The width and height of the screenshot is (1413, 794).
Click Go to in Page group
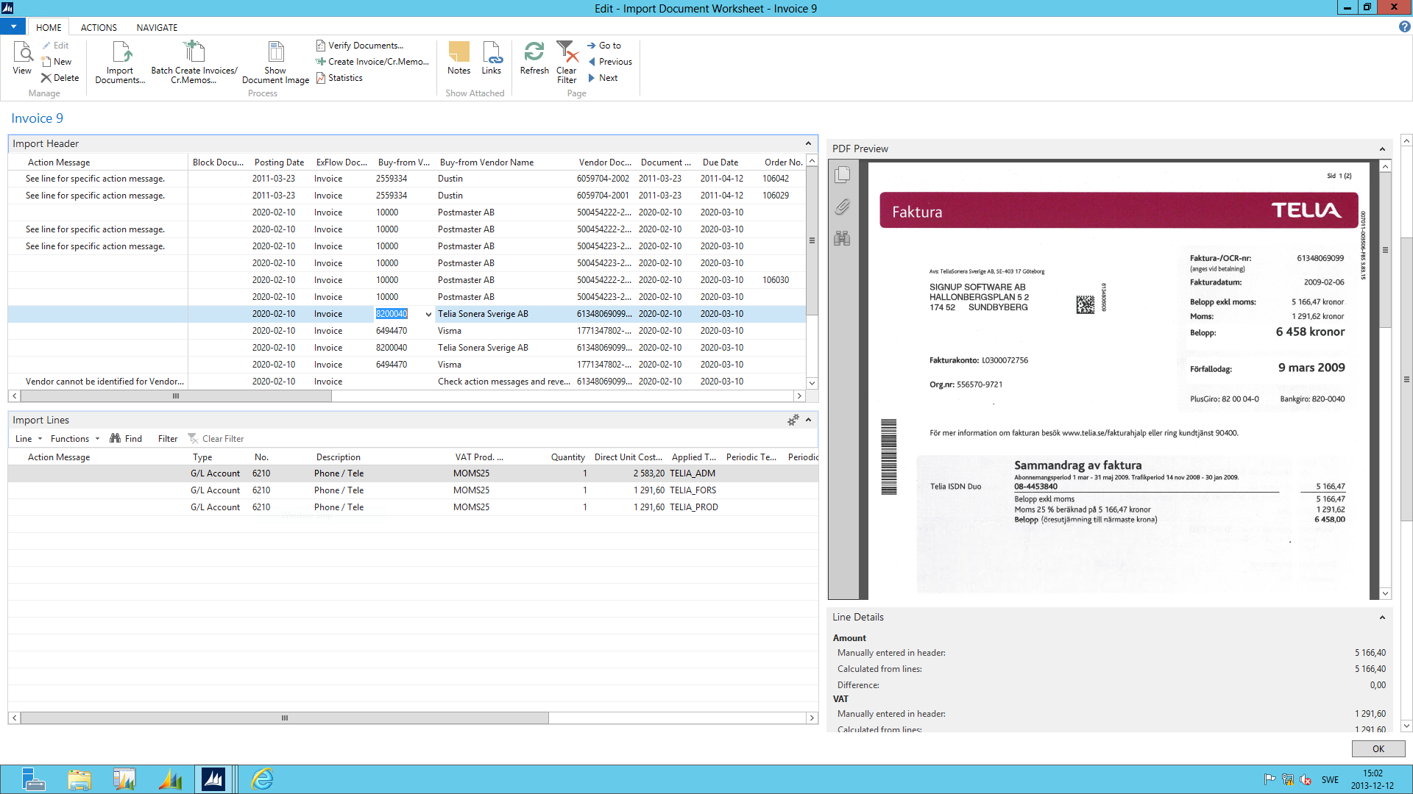pyautogui.click(x=603, y=46)
